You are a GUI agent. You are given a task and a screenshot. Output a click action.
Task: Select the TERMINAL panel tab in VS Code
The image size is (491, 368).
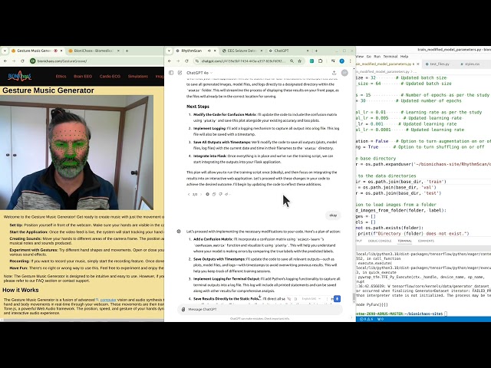tap(404, 241)
